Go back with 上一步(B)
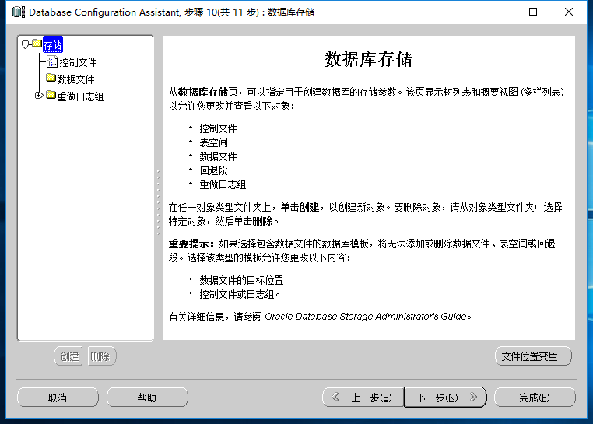Viewport: 593px width, 424px height. tap(363, 398)
